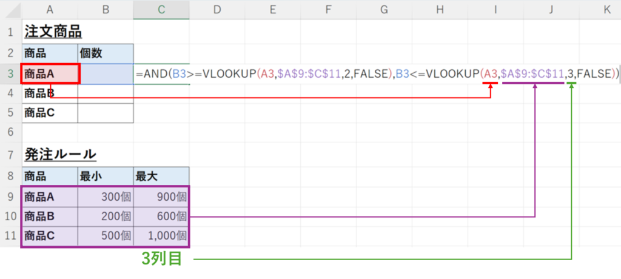
Task: Click the AND VLOOKUP formula text
Action: (x=377, y=74)
